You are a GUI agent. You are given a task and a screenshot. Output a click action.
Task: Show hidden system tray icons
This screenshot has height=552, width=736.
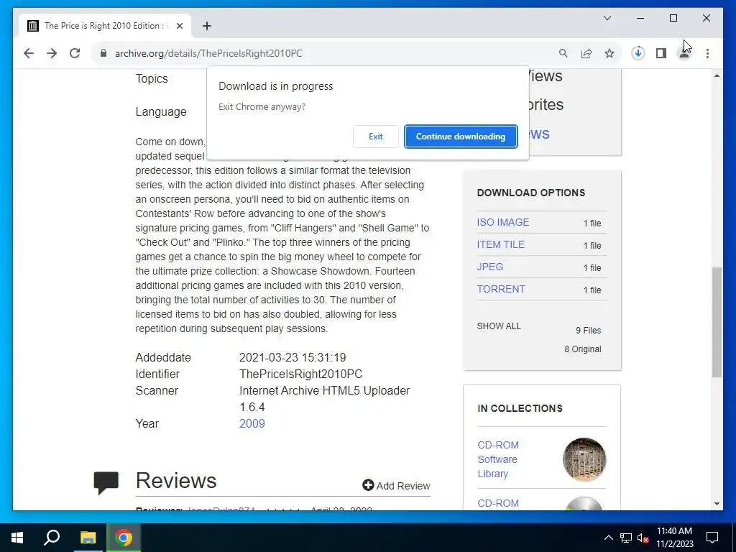tap(608, 538)
